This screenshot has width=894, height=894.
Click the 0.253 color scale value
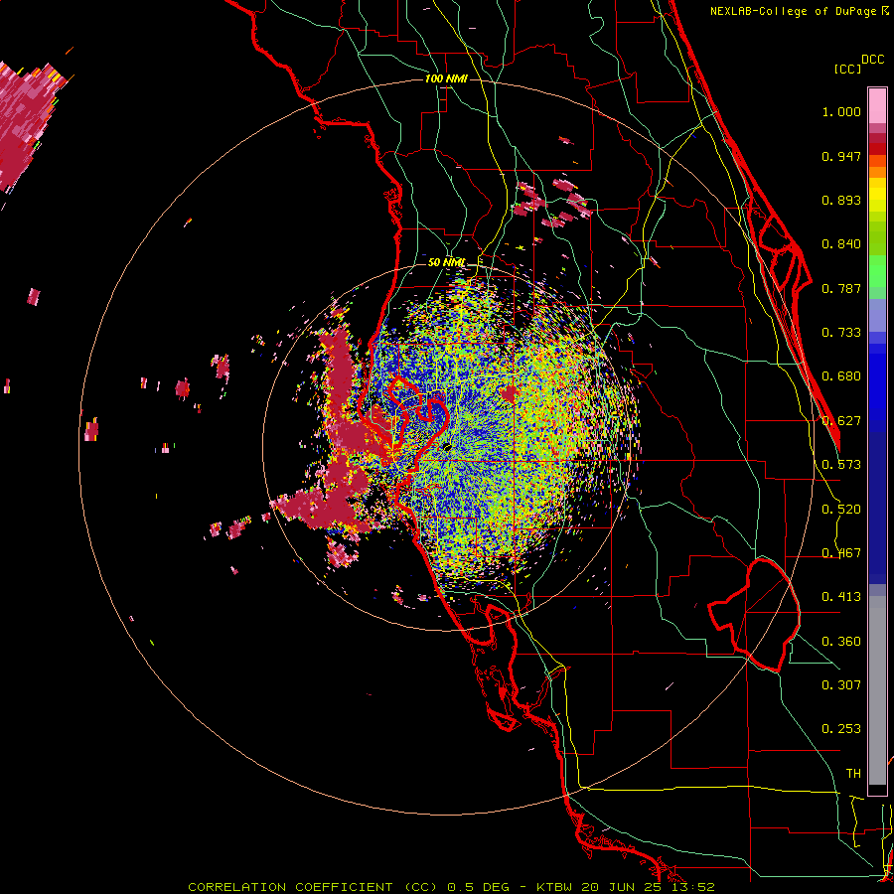(841, 729)
